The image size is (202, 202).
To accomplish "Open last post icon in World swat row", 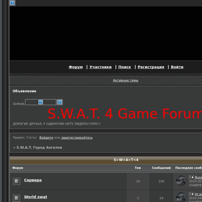I will pos(191,194).
